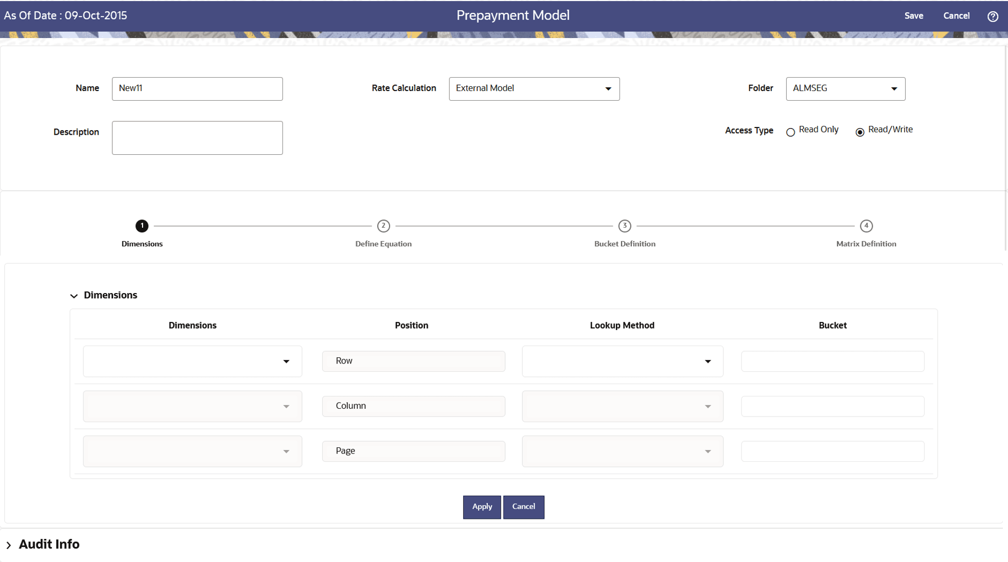The width and height of the screenshot is (1008, 562).
Task: Click the Bucket field in the Row line
Action: 832,361
